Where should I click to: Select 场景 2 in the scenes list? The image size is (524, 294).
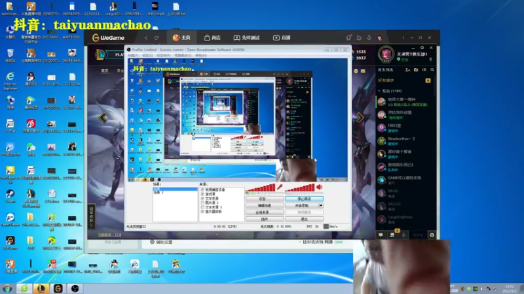pos(159,193)
